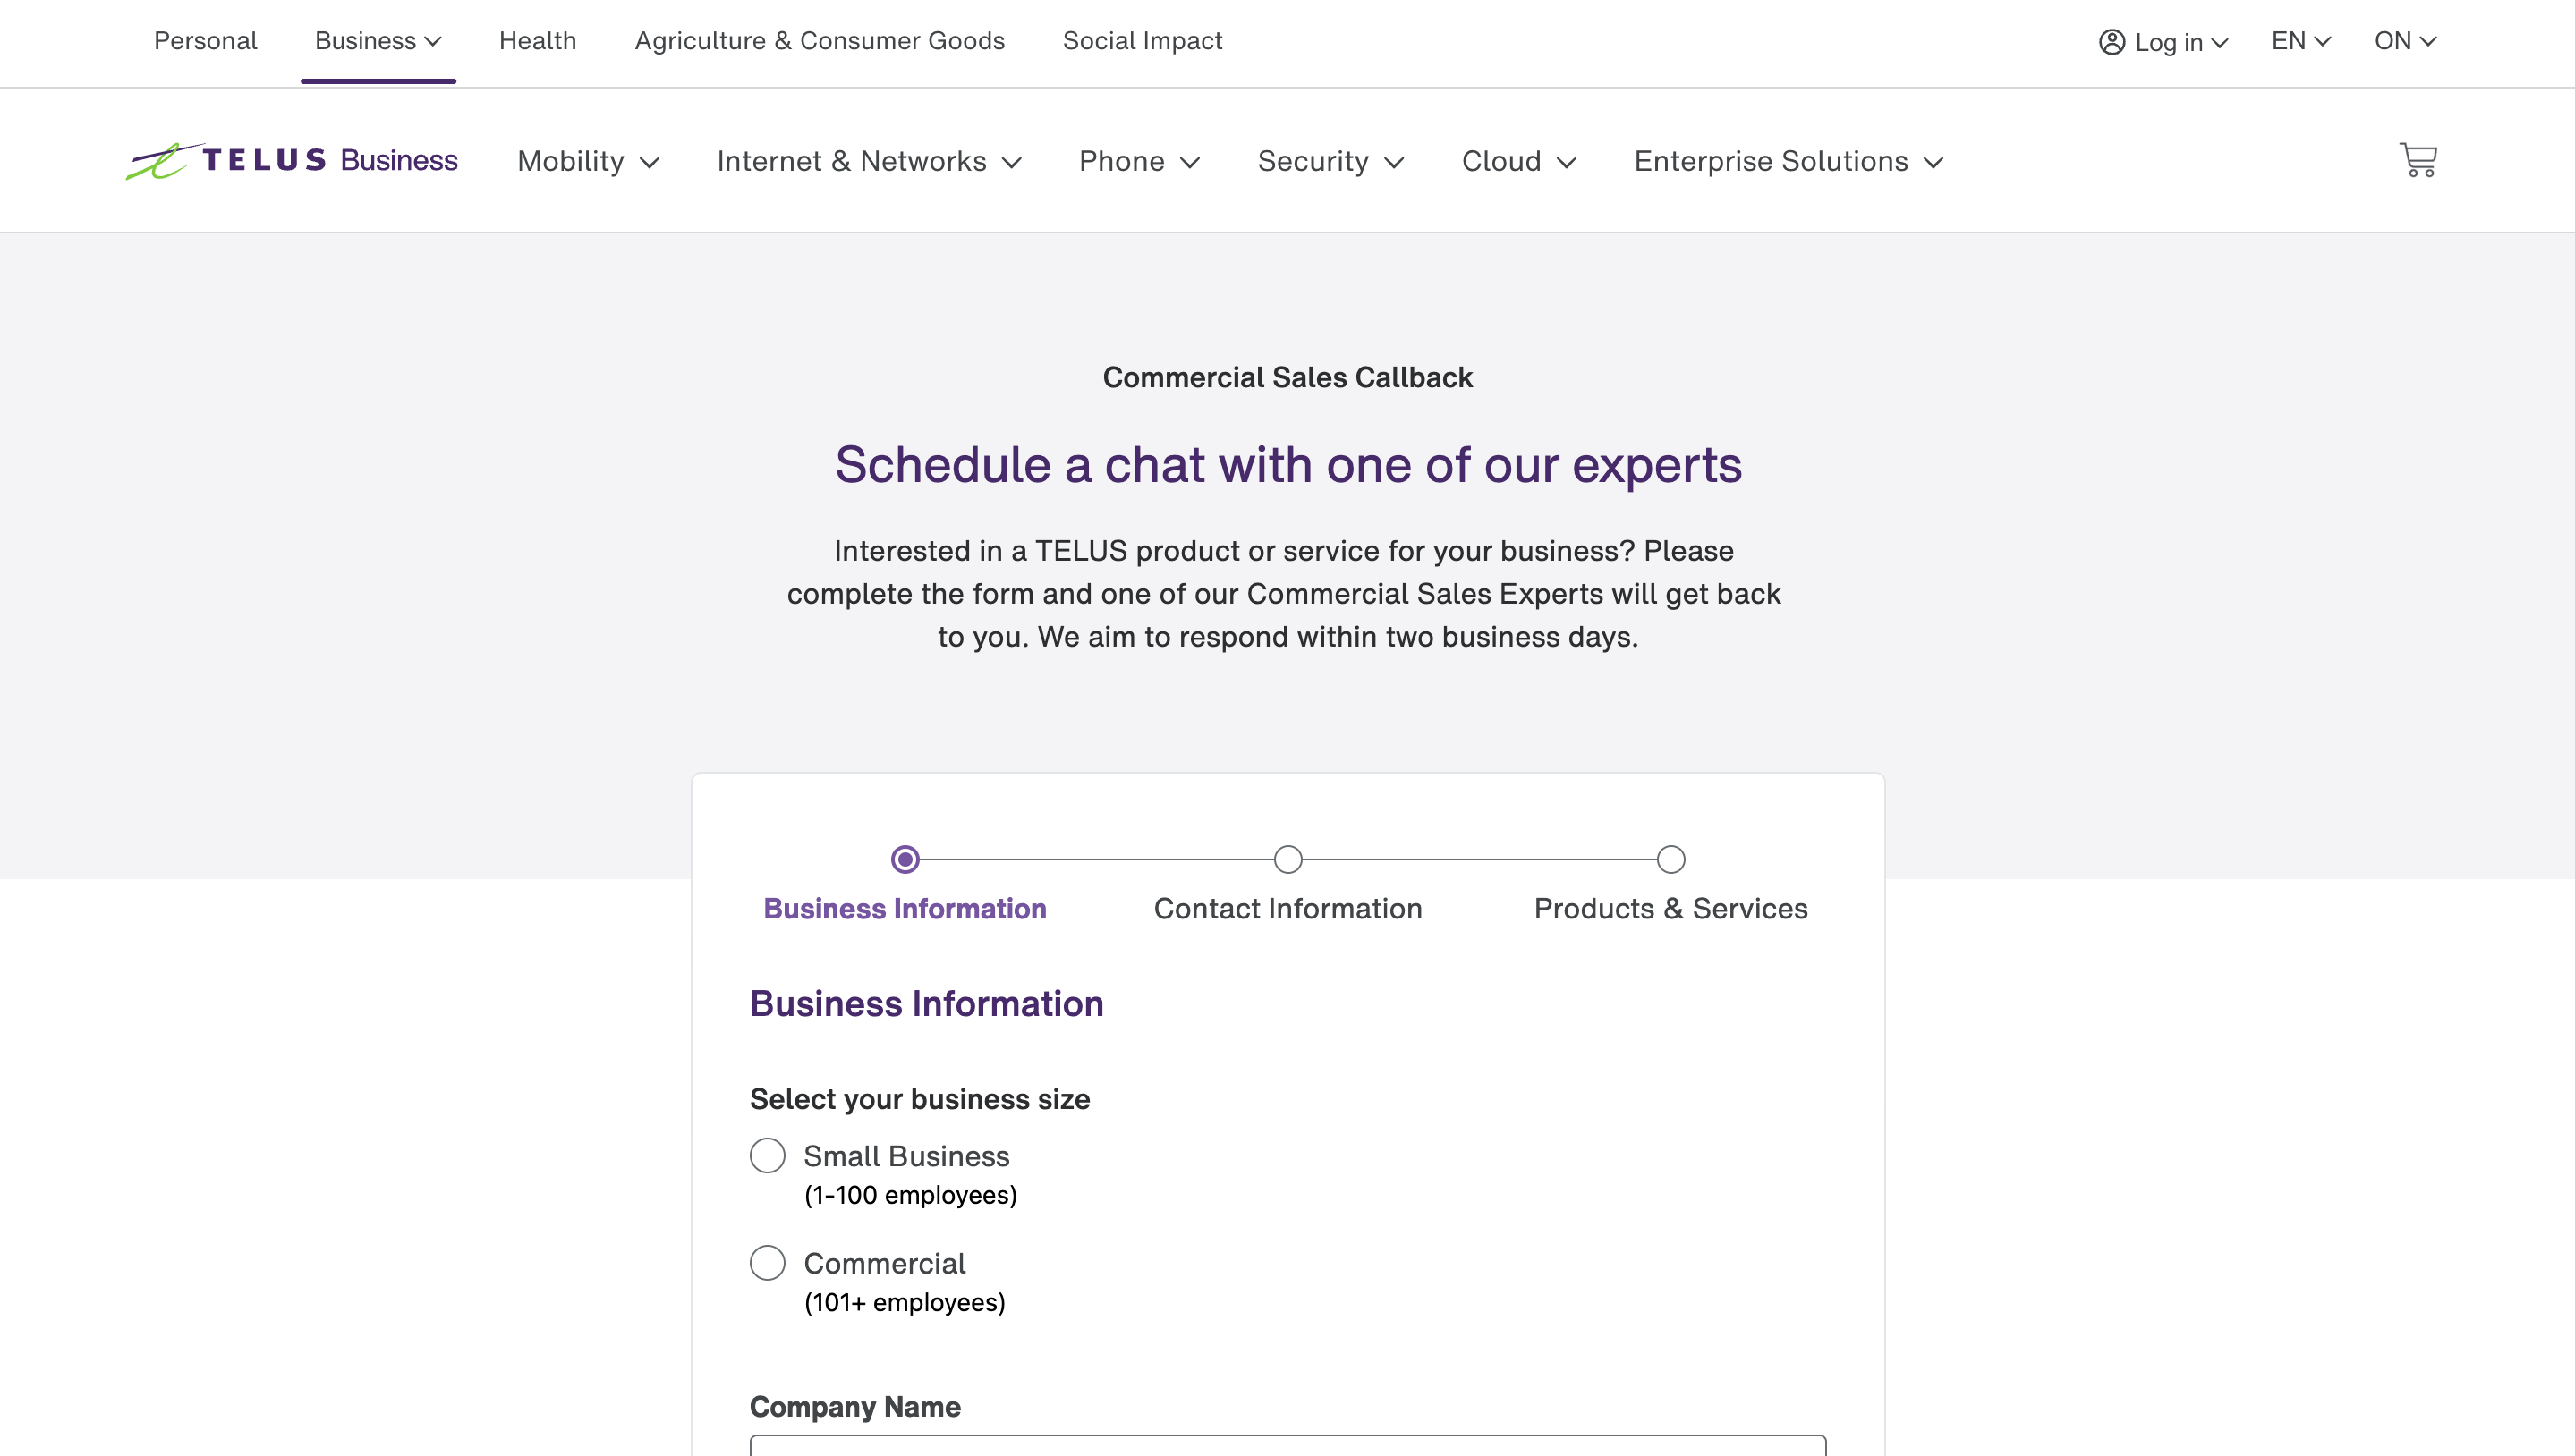Open the Security dropdown
The height and width of the screenshot is (1456, 2575).
[x=1331, y=160]
